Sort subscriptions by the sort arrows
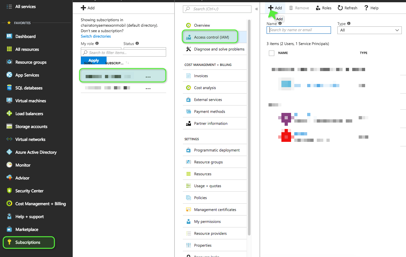The image size is (406, 257). [127, 63]
